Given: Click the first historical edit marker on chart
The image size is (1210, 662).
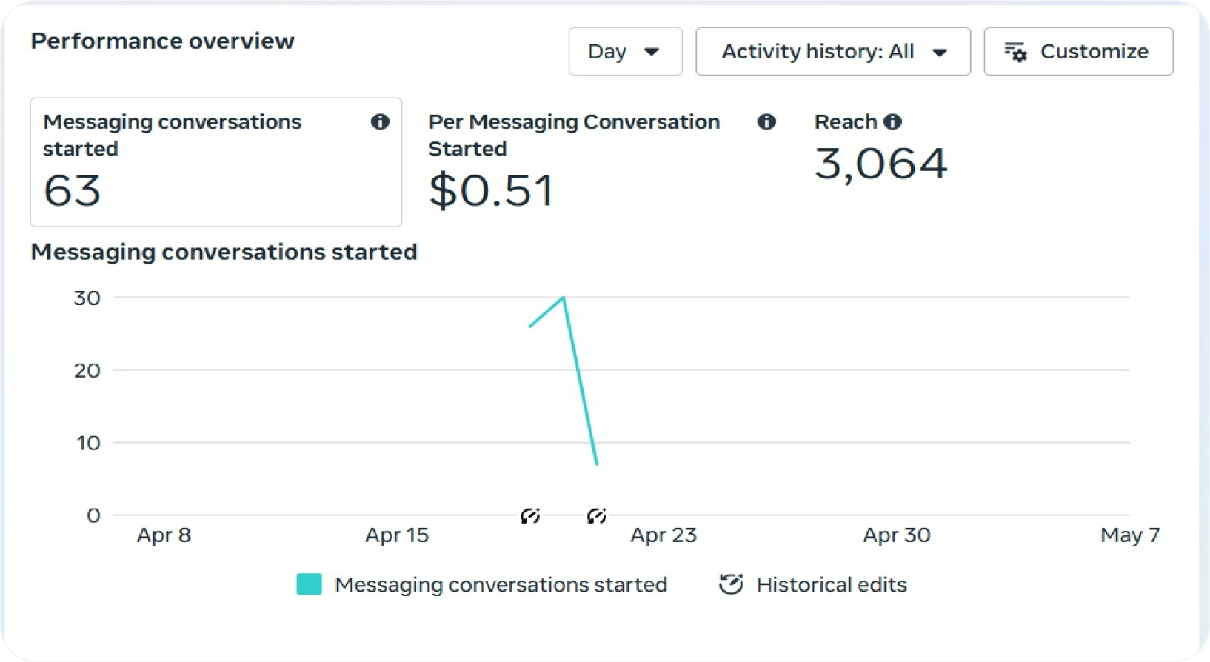Looking at the screenshot, I should [x=530, y=515].
